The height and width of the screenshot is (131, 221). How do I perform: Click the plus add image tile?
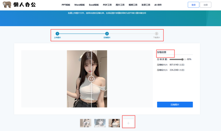[x=128, y=123]
